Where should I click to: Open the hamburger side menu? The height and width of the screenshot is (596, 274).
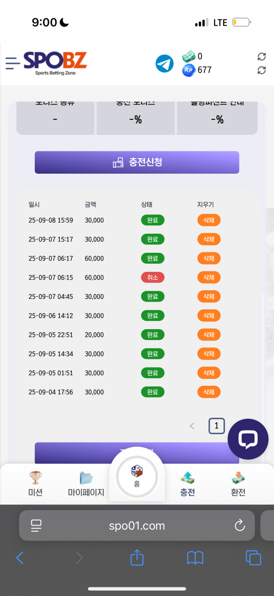(12, 63)
